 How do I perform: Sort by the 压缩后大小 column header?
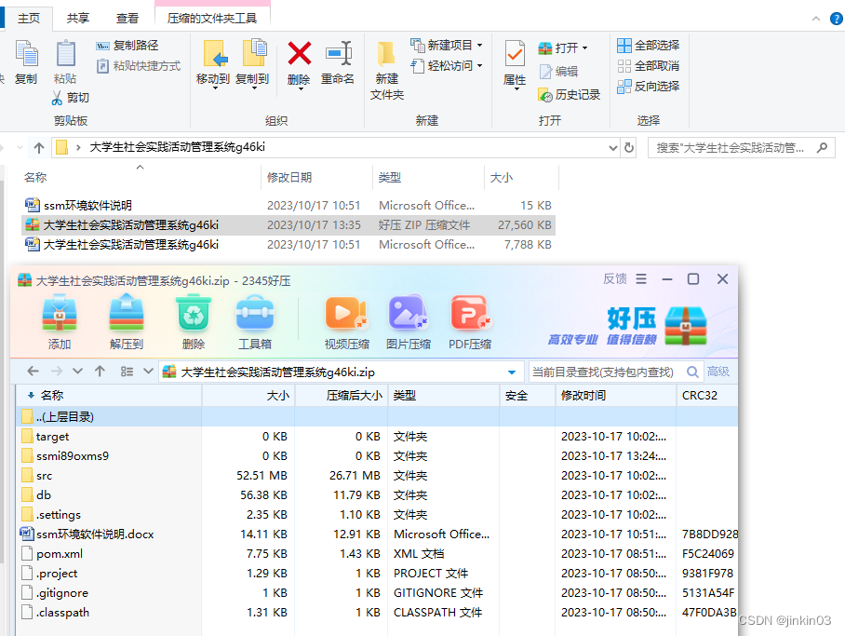(354, 396)
